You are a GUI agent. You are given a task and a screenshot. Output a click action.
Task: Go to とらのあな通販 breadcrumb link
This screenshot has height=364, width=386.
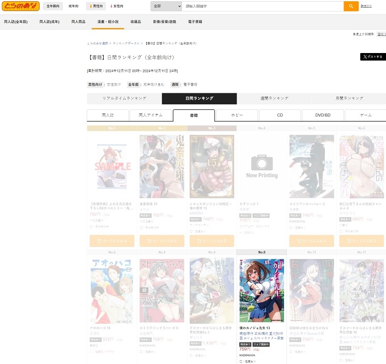pyautogui.click(x=98, y=44)
